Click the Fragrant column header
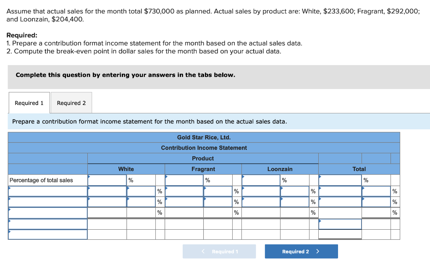430x270 pixels. (203, 169)
